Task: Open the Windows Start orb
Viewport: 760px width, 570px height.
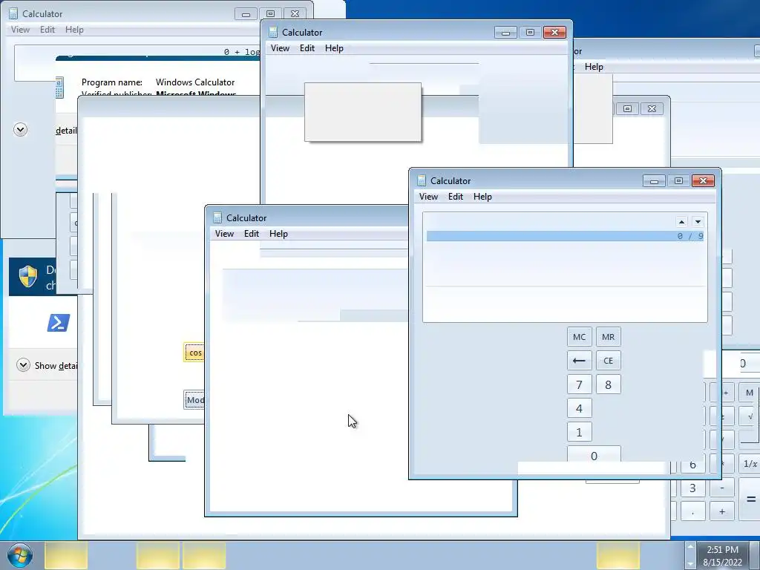Action: click(x=19, y=555)
